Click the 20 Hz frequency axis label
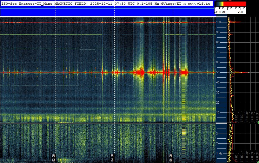The width and height of the screenshot is (259, 163). tap(218, 103)
